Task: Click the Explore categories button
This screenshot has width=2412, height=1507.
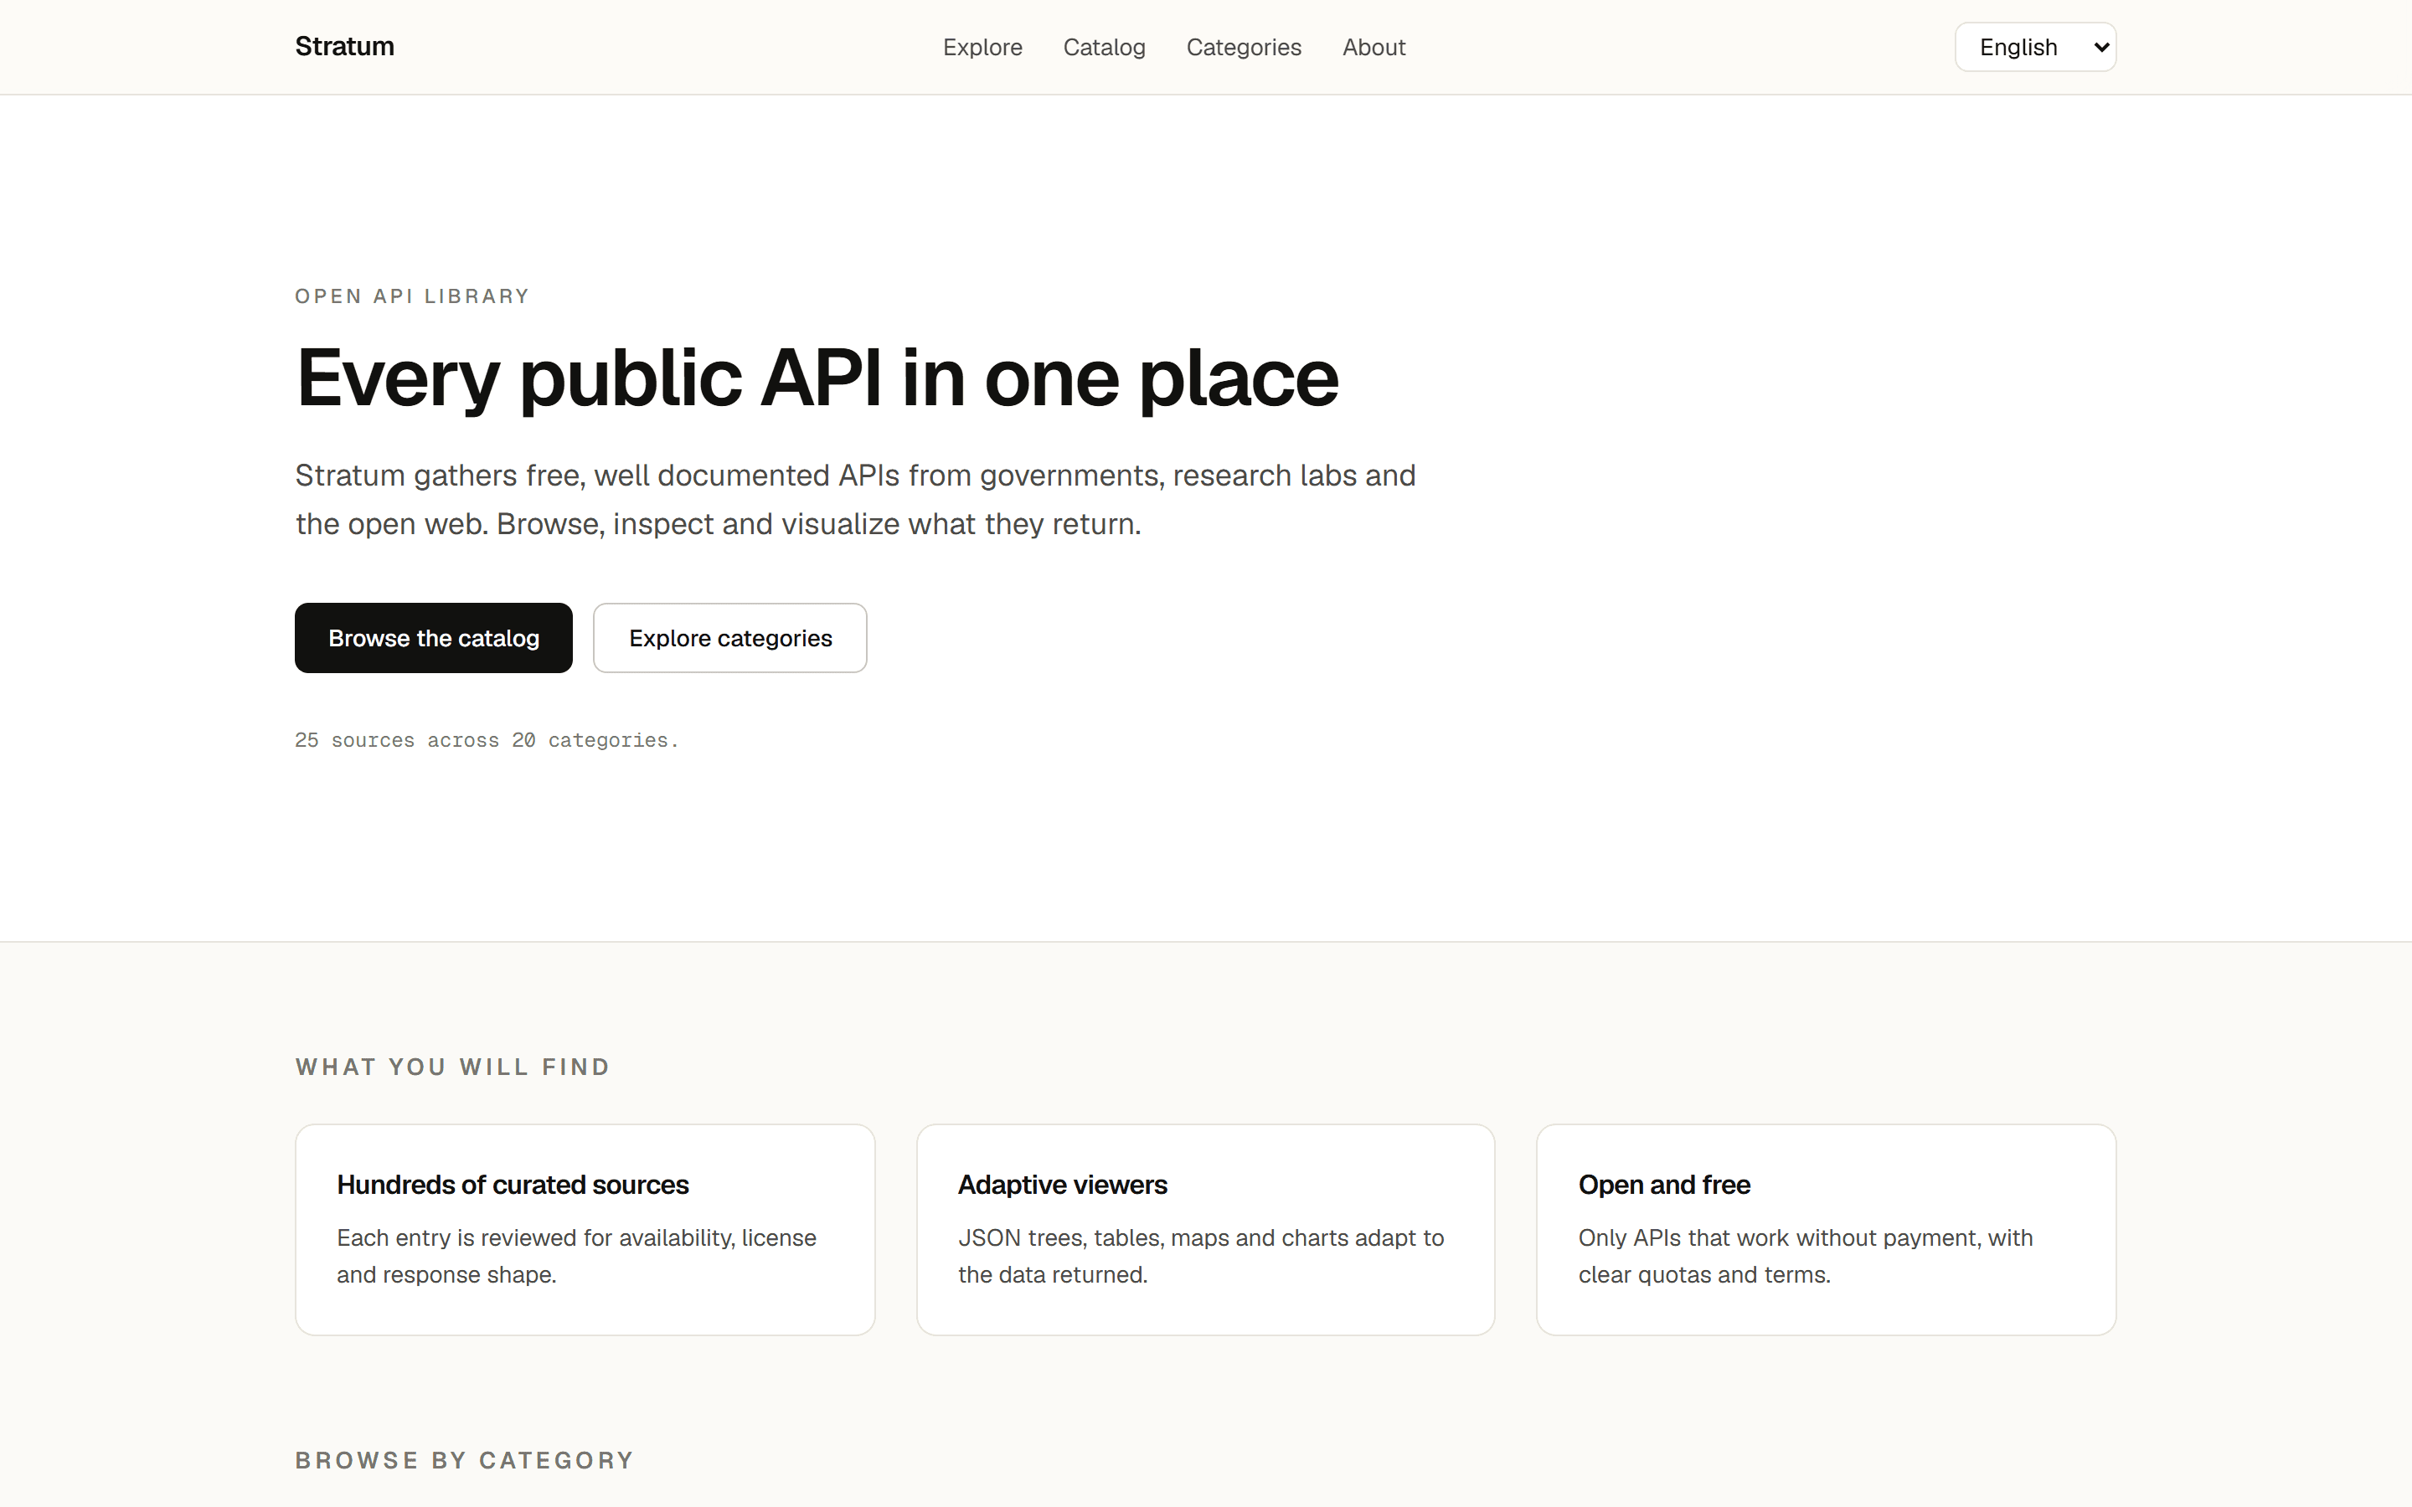Action: (x=729, y=638)
